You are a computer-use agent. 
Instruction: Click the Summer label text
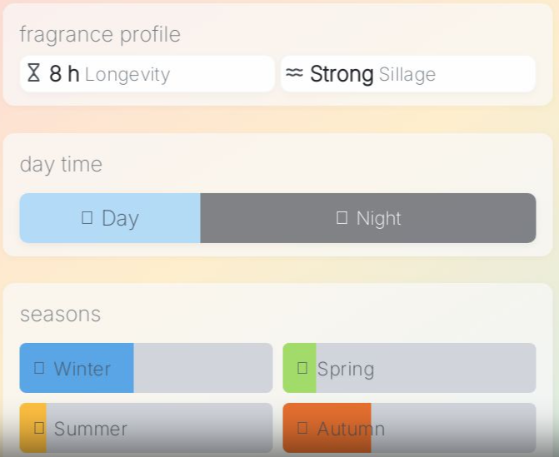90,429
